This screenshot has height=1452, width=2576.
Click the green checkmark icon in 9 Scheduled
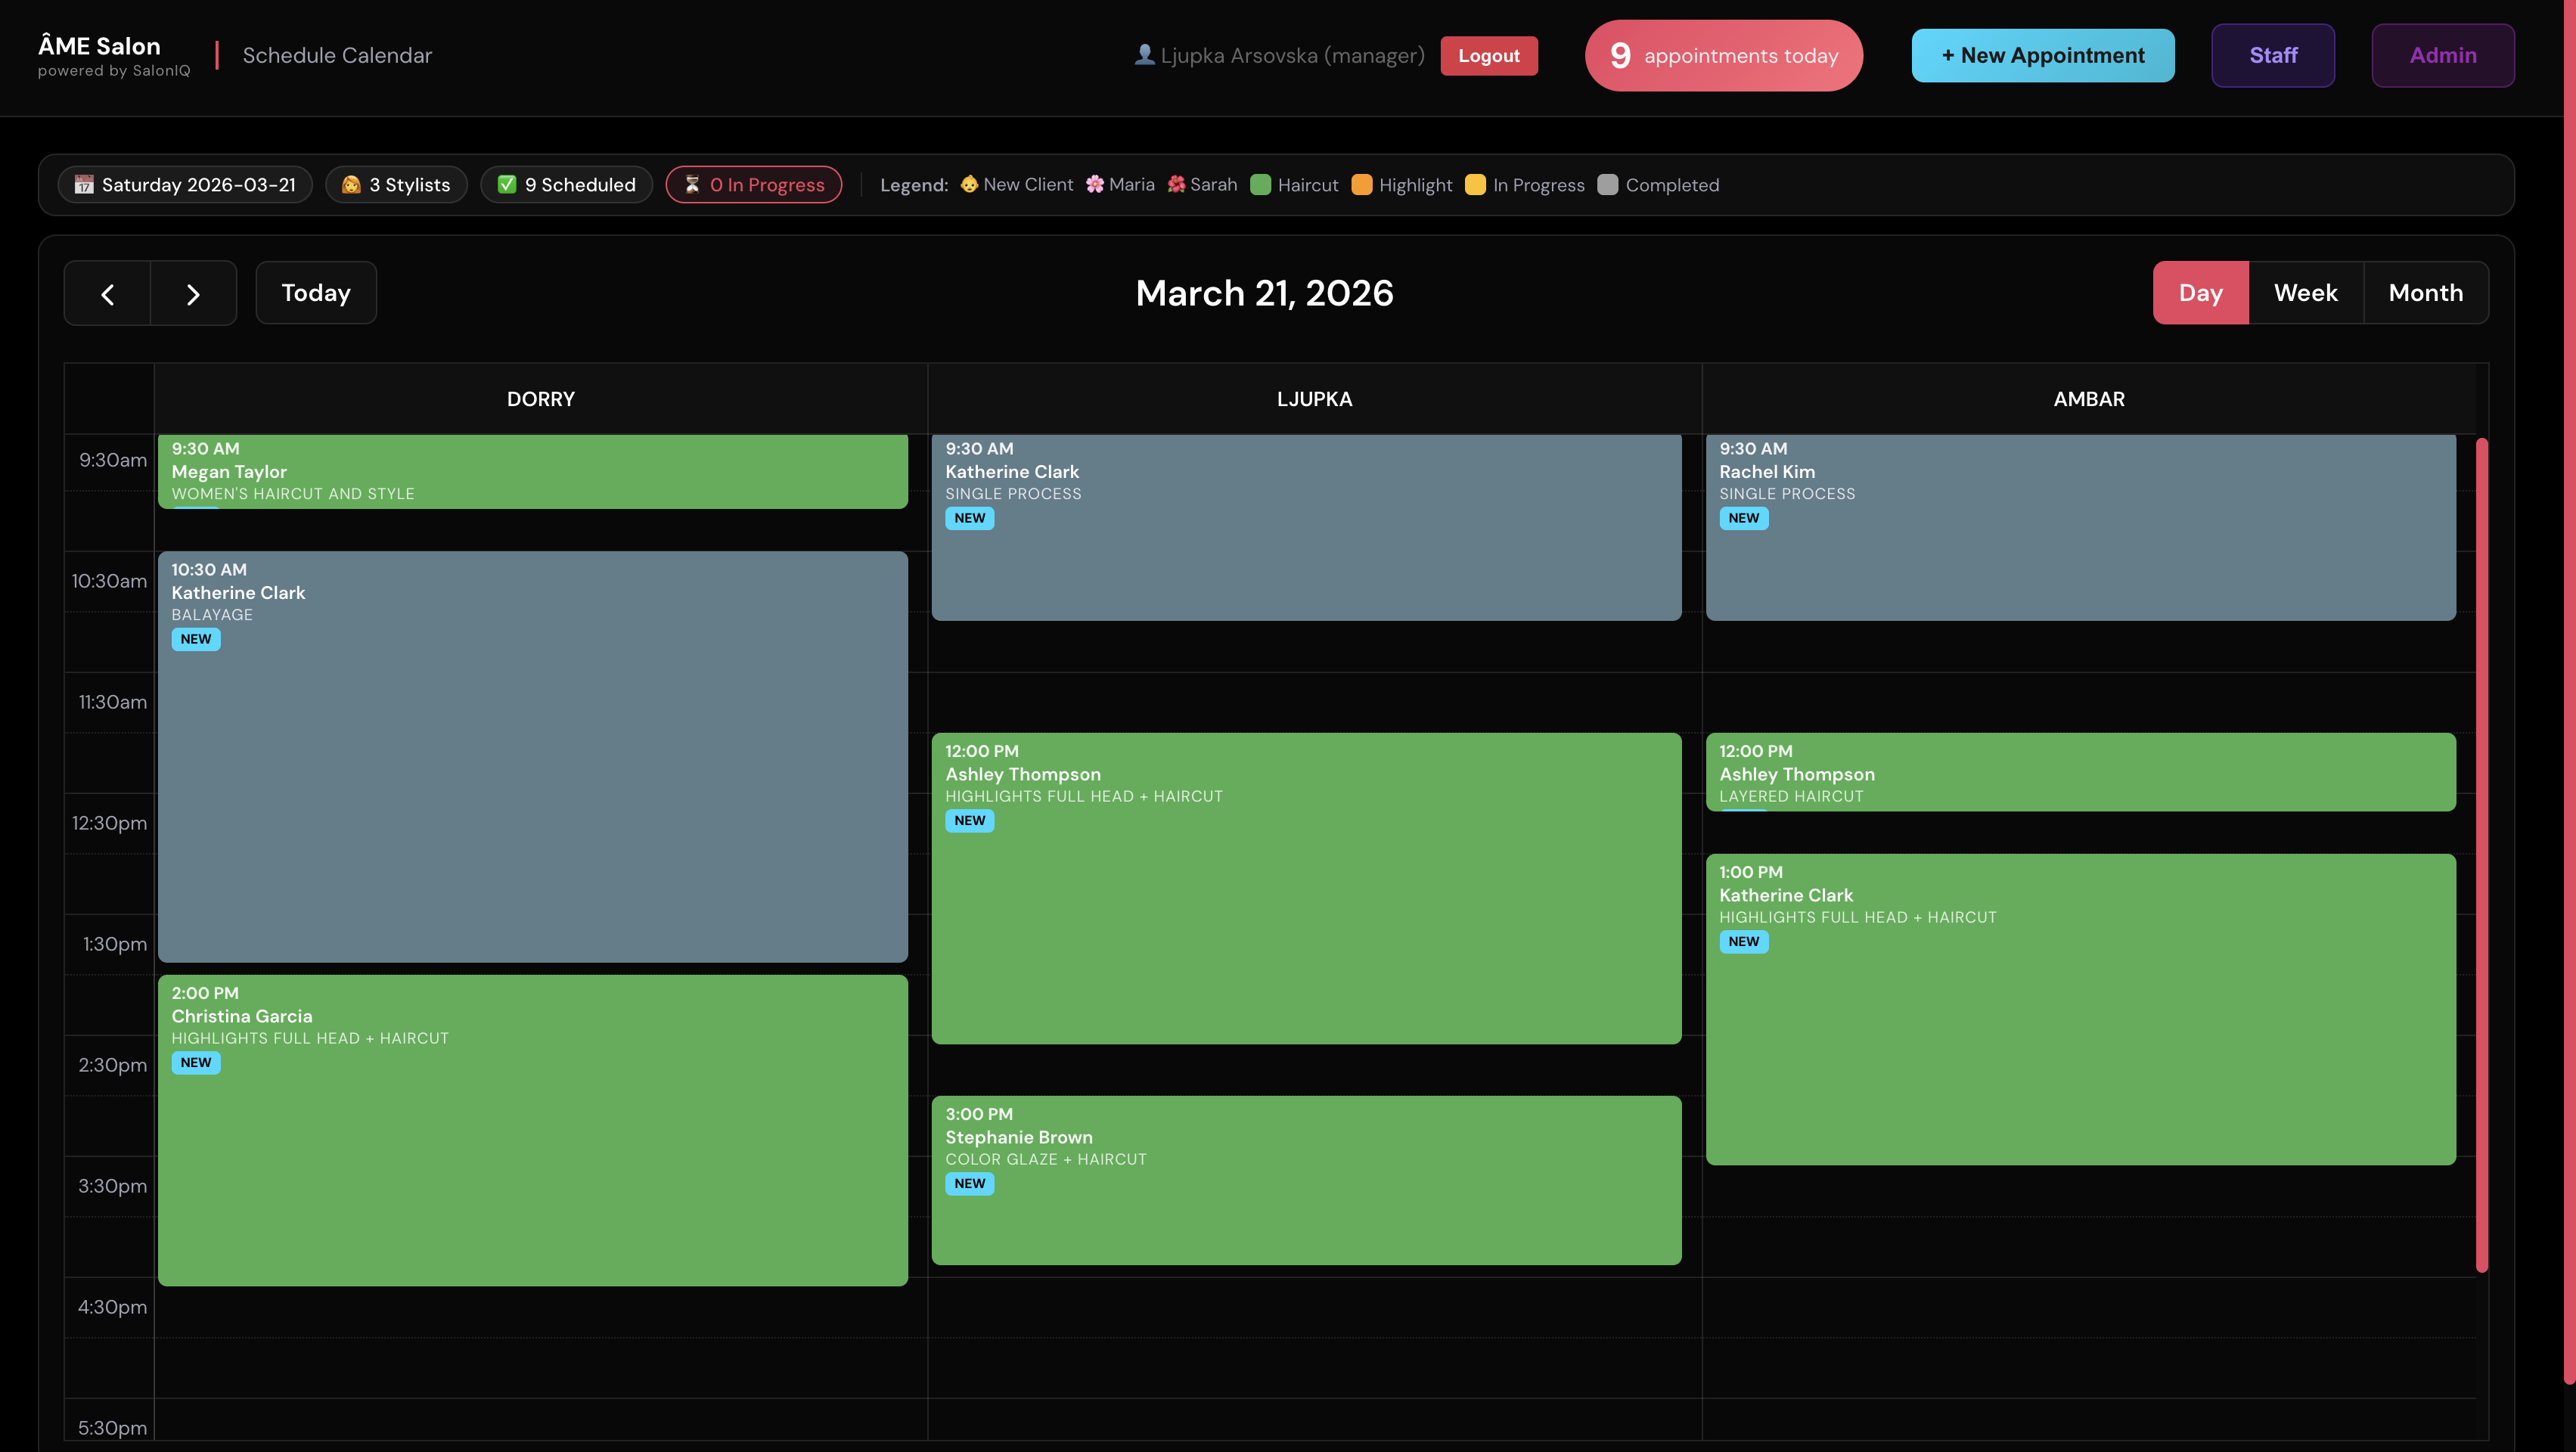point(507,185)
